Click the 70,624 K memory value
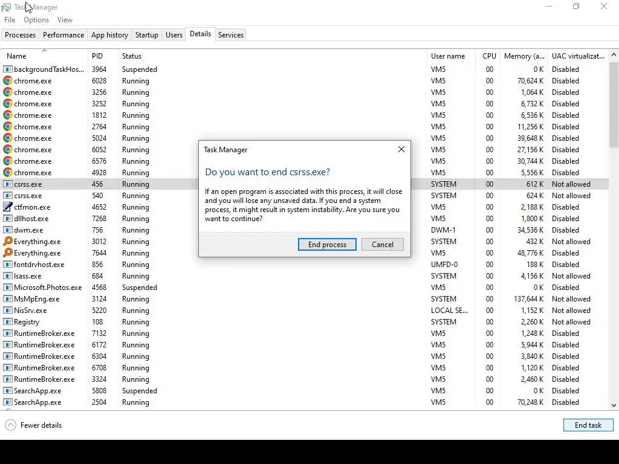The image size is (619, 464). coord(531,81)
